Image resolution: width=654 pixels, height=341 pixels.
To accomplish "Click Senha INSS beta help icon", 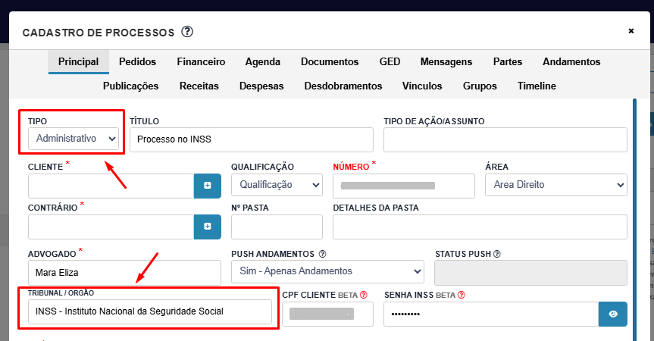I will pos(462,295).
